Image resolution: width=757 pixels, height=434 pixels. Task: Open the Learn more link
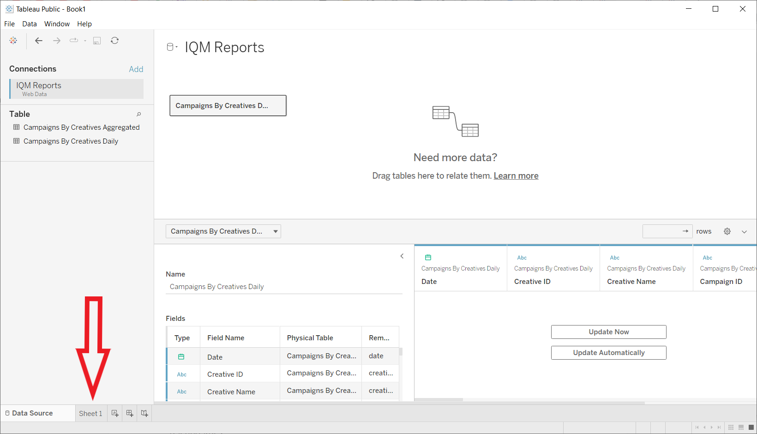click(516, 176)
